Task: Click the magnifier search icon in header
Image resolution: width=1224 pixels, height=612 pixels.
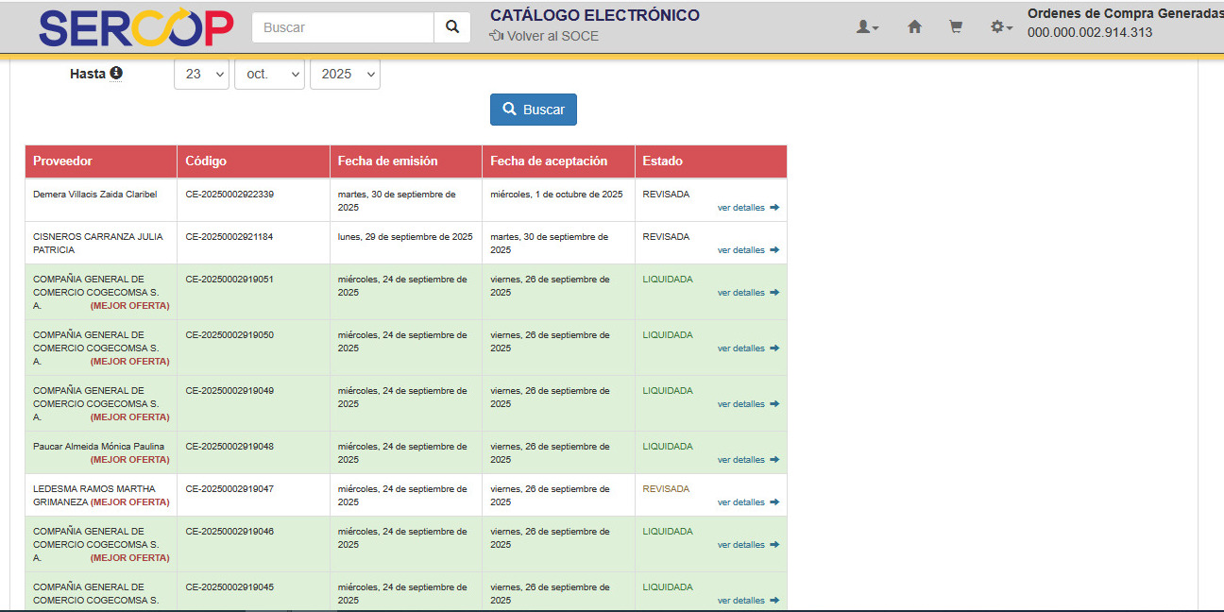Action: (451, 27)
